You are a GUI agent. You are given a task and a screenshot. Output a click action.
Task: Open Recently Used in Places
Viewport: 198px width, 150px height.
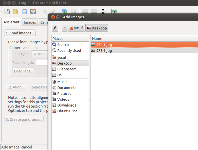pyautogui.click(x=70, y=51)
